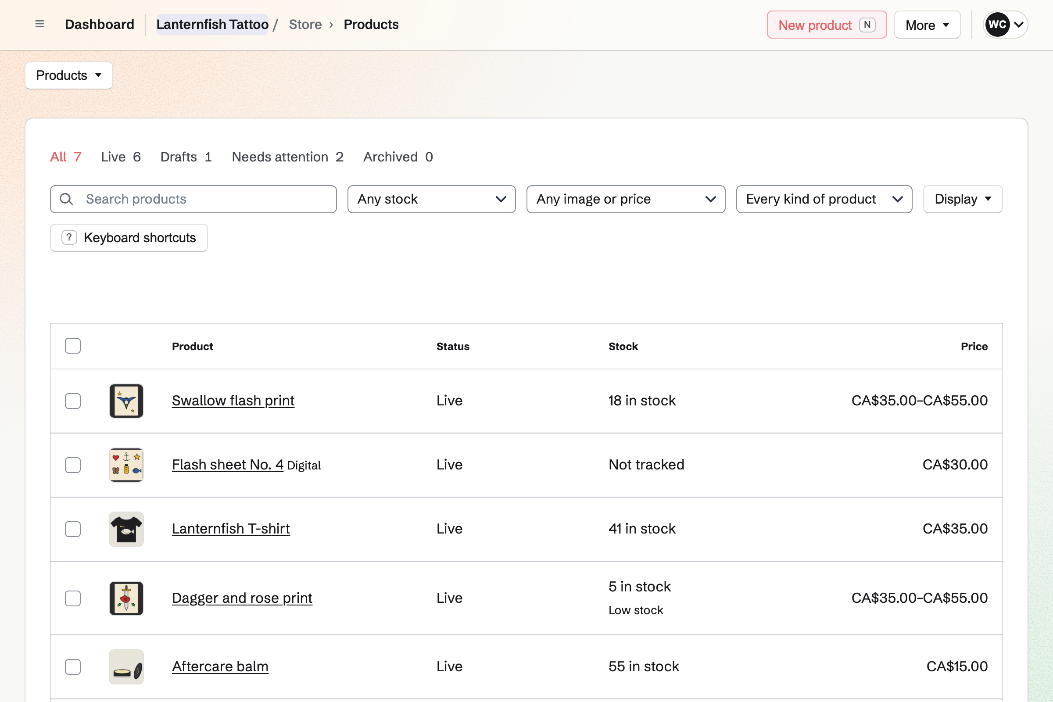Open Swallow flash print thumbnail

coord(126,401)
